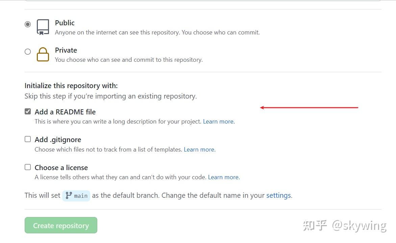Click the Add a README file label
The height and width of the screenshot is (243, 396).
65,112
